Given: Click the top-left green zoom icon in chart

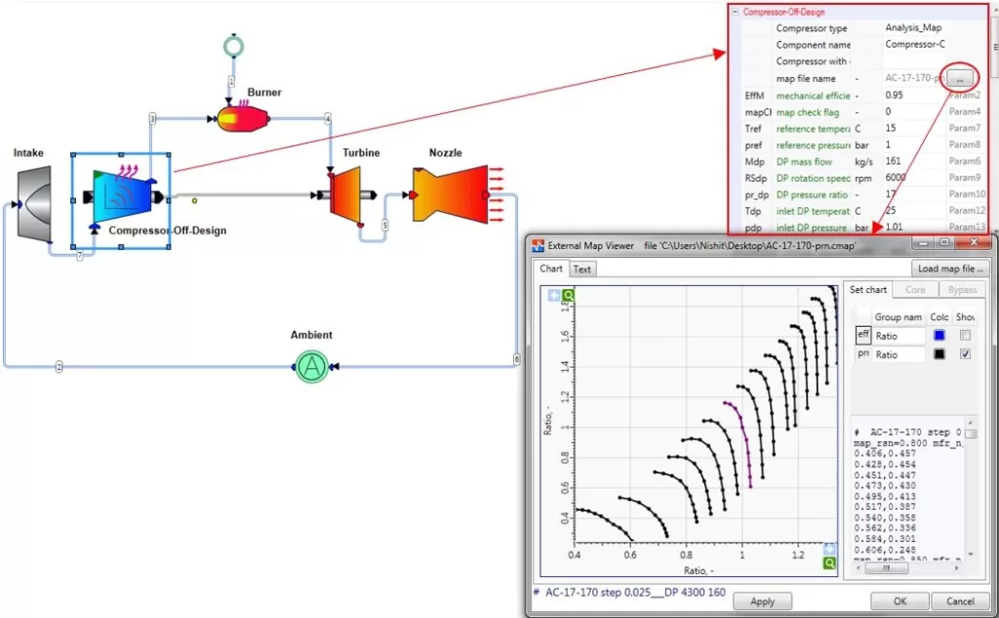Looking at the screenshot, I should coord(569,295).
